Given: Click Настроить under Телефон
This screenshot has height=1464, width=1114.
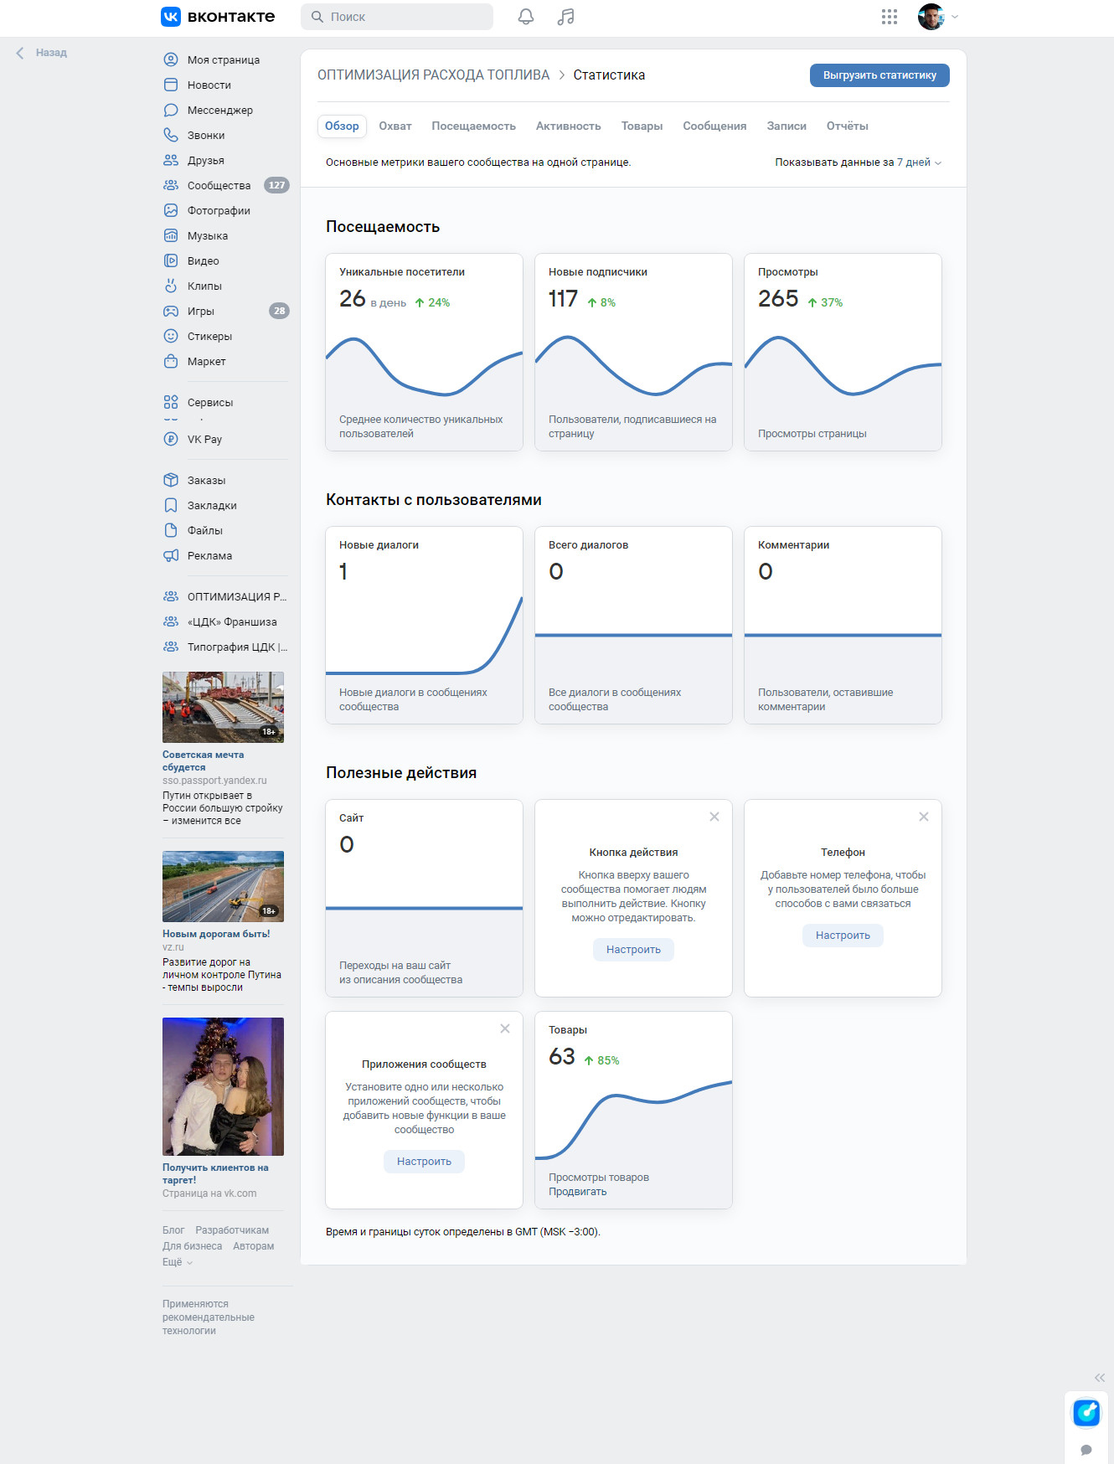Looking at the screenshot, I should pos(843,936).
